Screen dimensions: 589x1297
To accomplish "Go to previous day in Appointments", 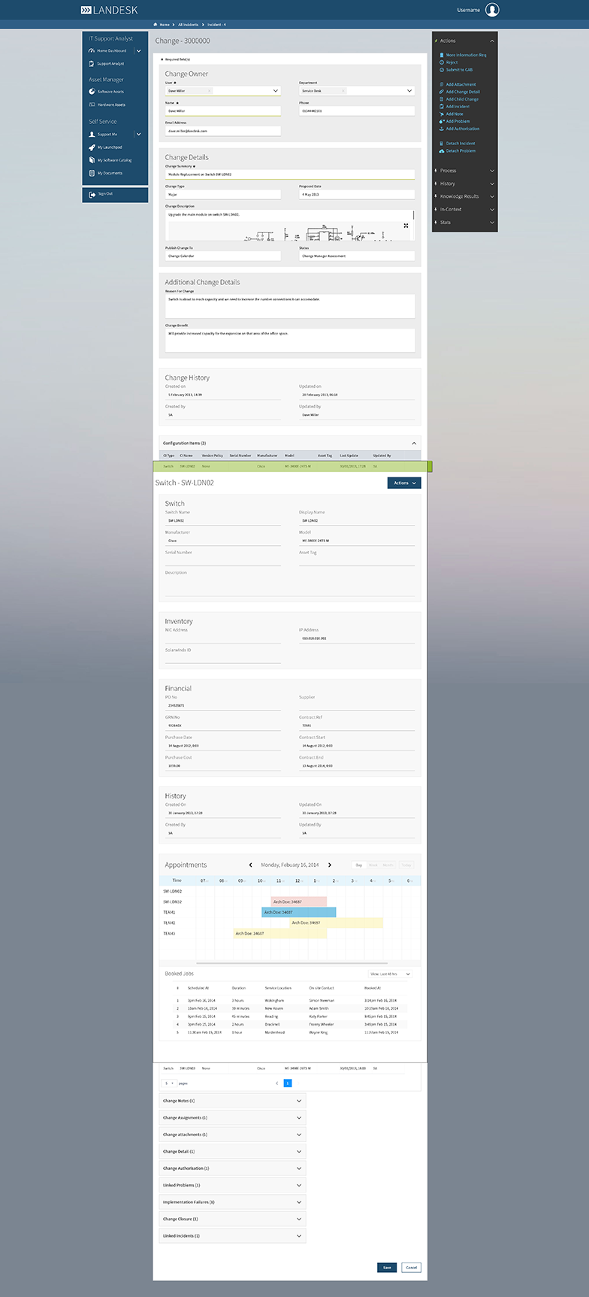I will click(x=251, y=865).
